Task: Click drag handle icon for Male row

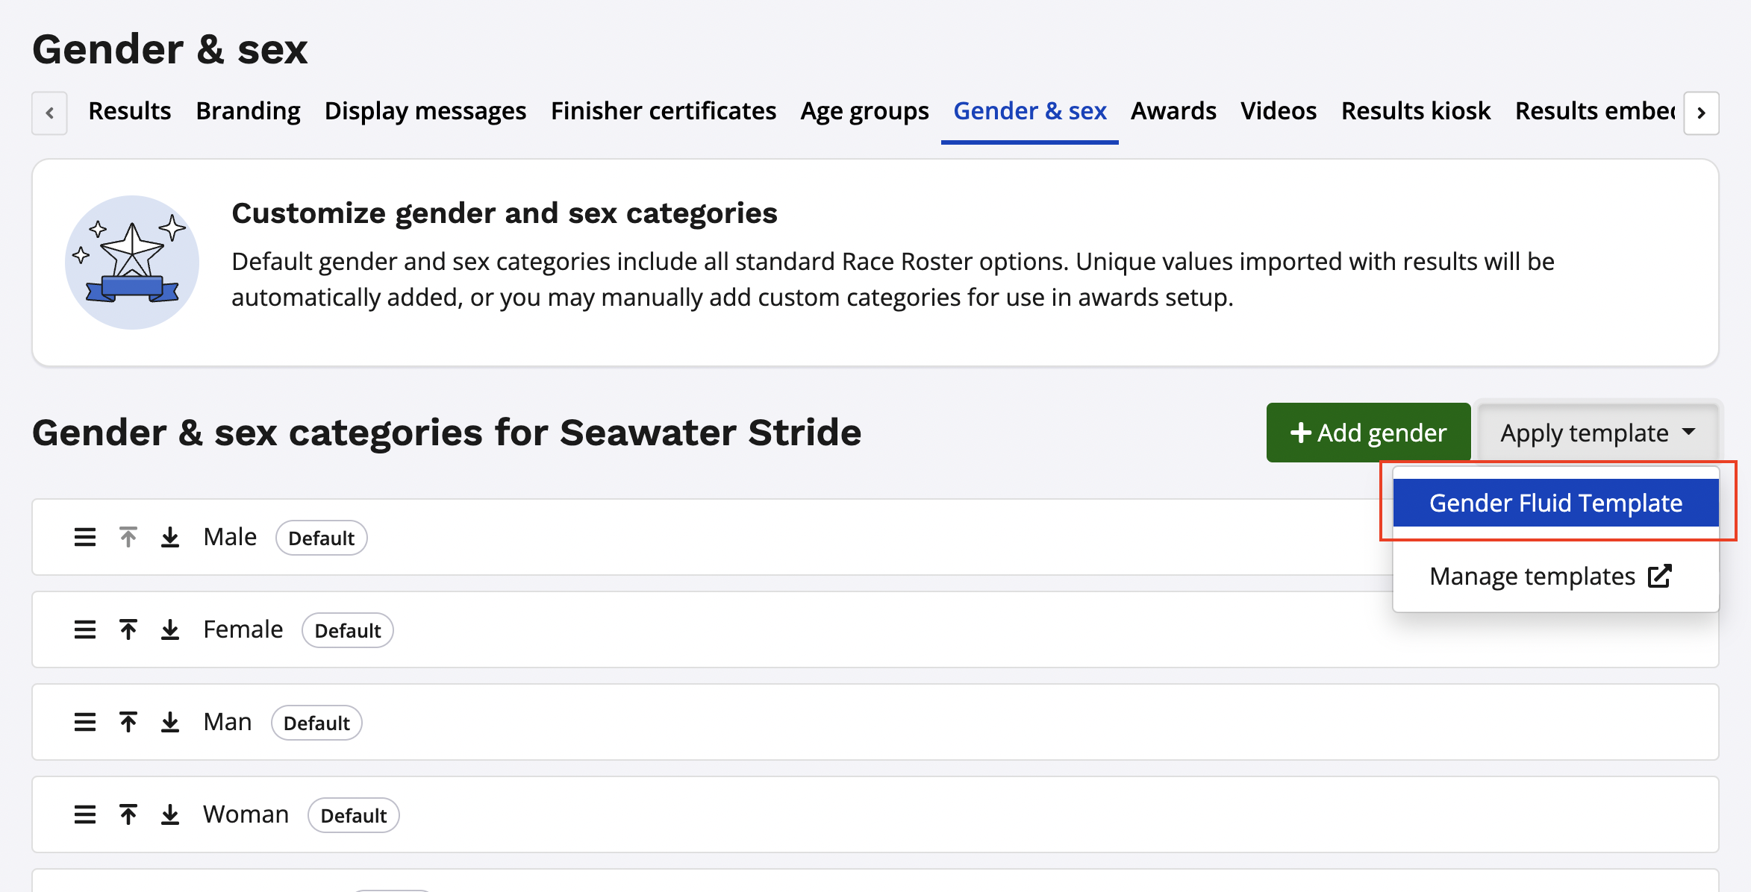Action: pos(85,537)
